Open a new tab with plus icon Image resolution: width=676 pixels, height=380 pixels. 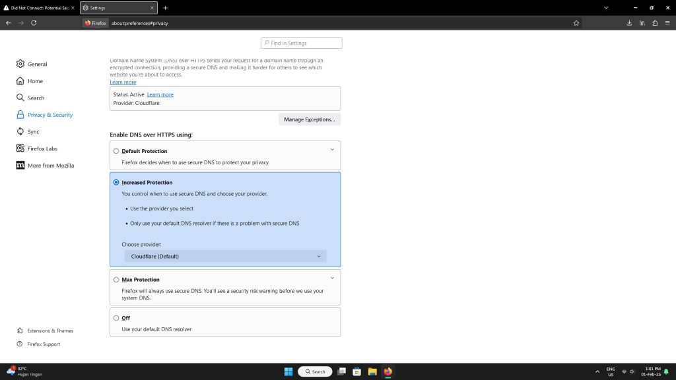click(x=165, y=8)
